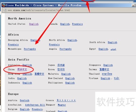Select South Africa English link
Screen dimensions: 136x112
pos(112,42)
